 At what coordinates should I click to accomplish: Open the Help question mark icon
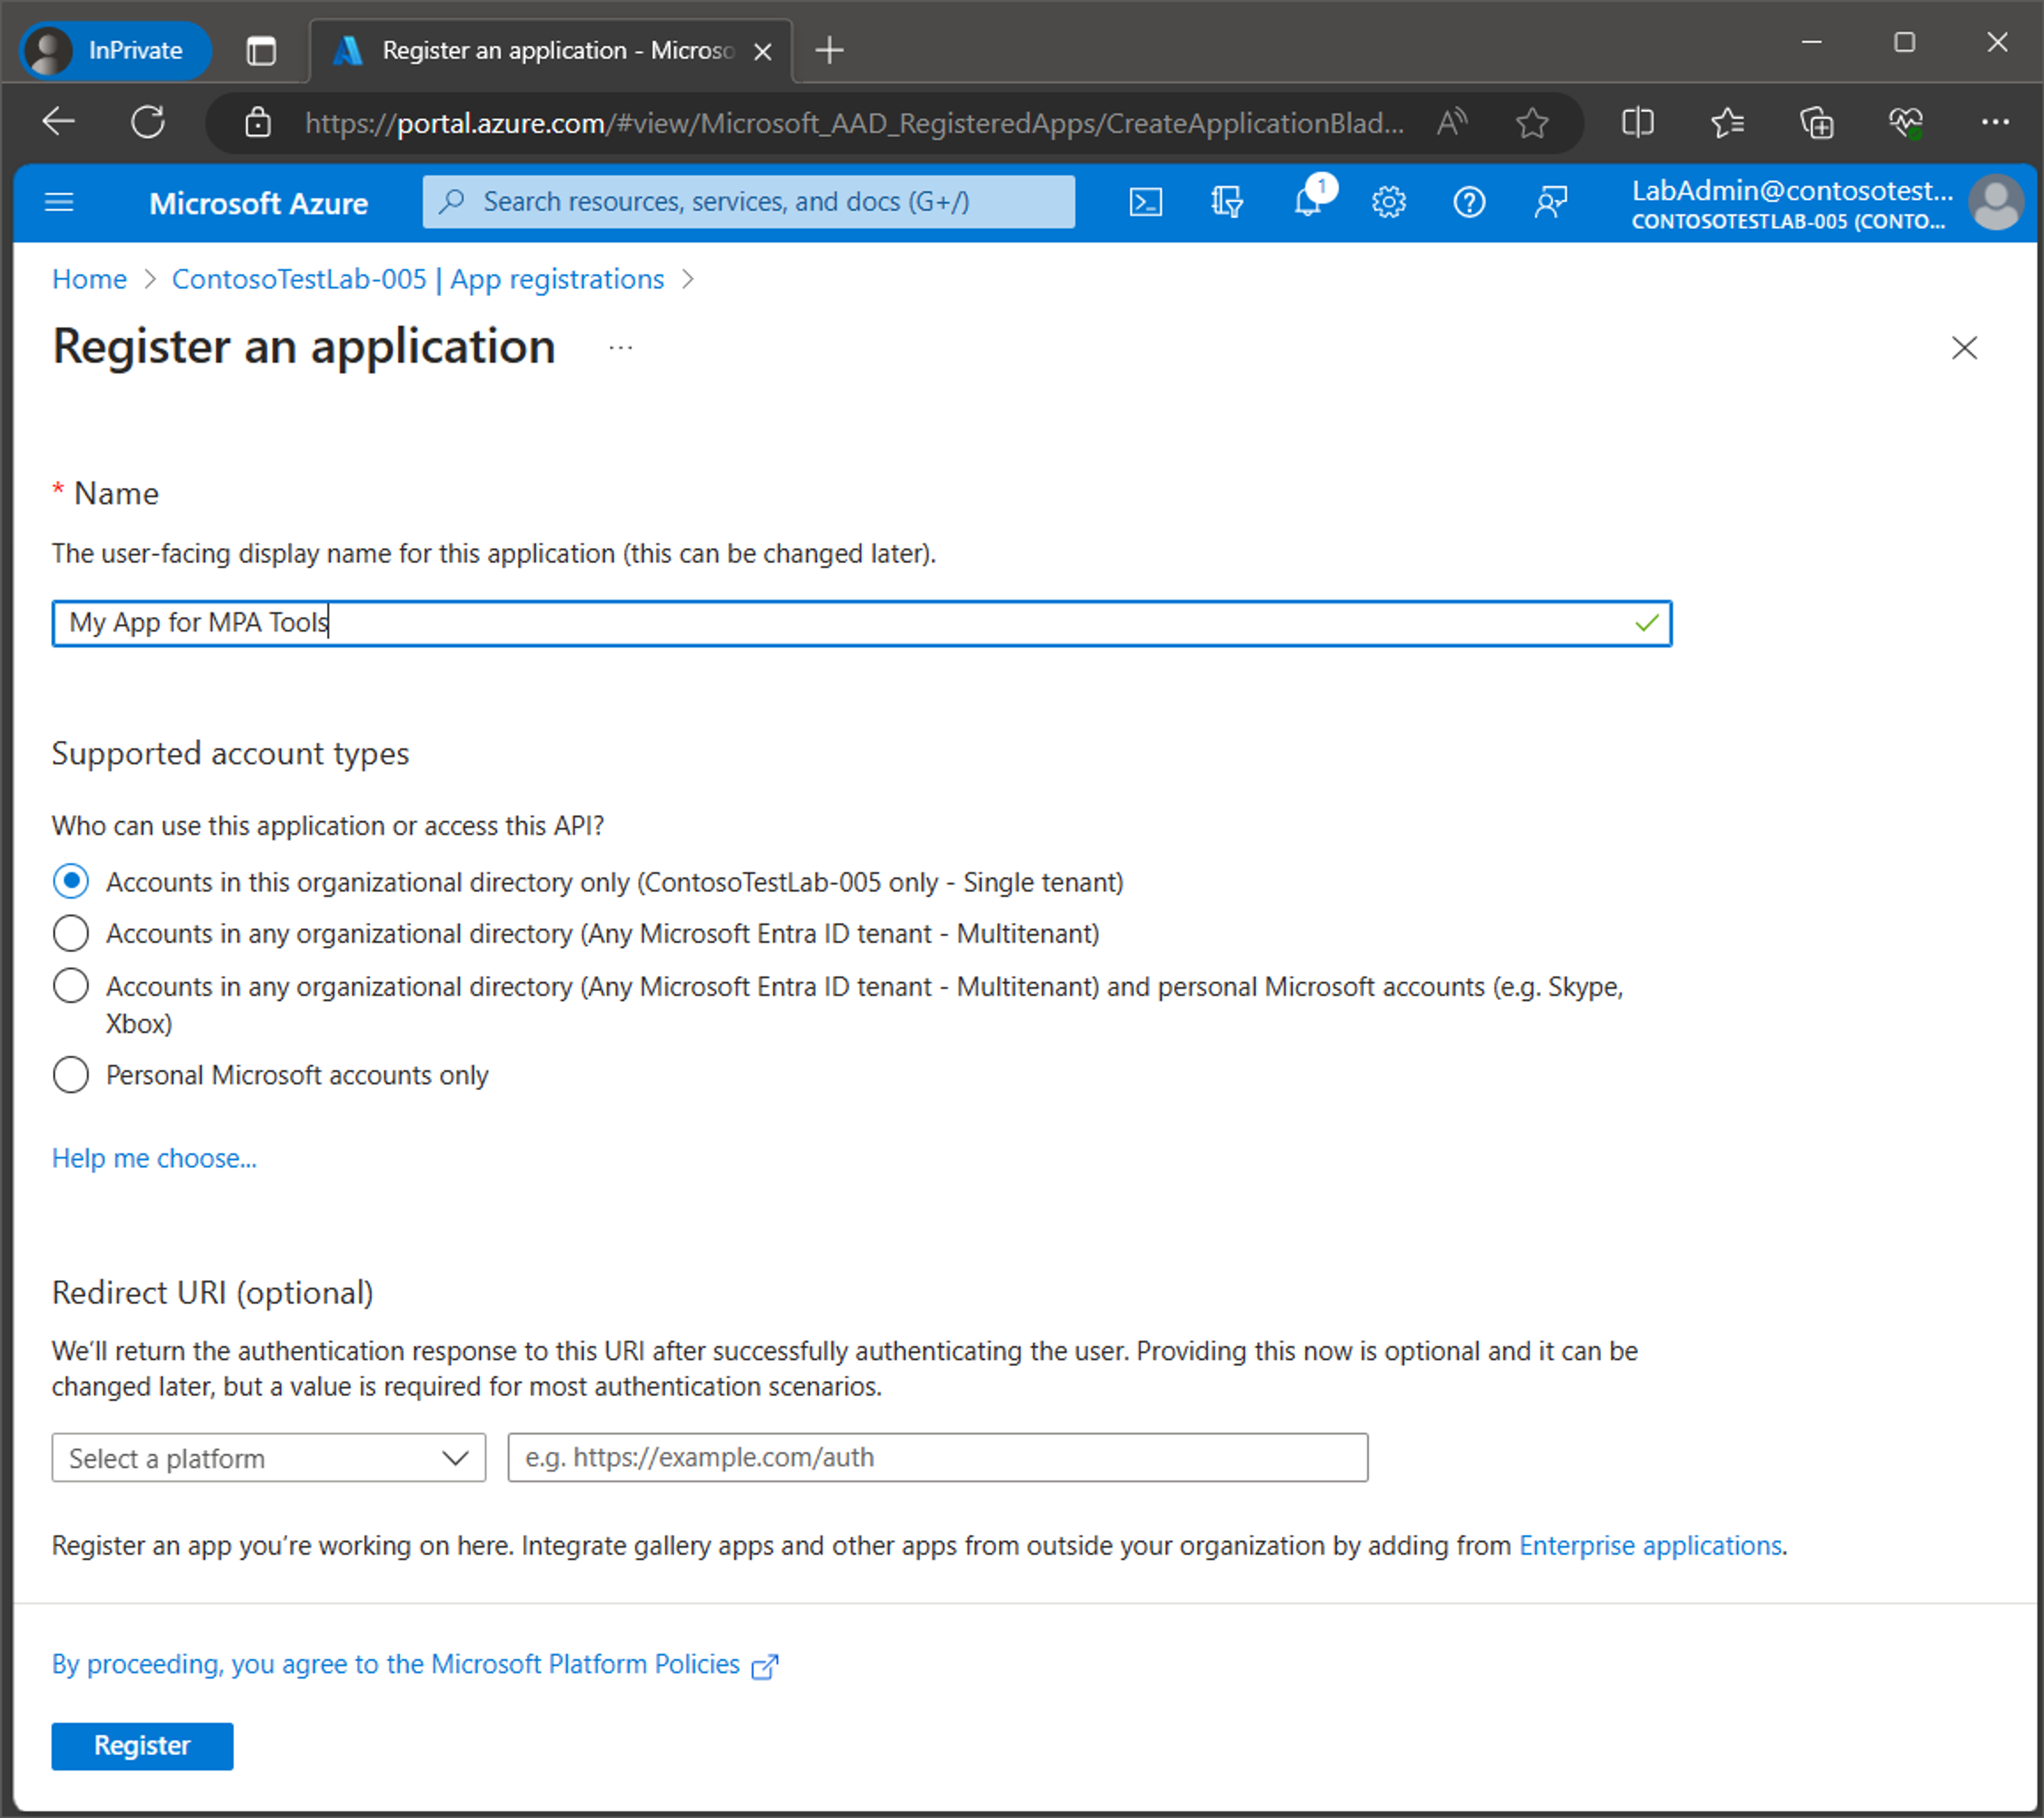click(1468, 203)
